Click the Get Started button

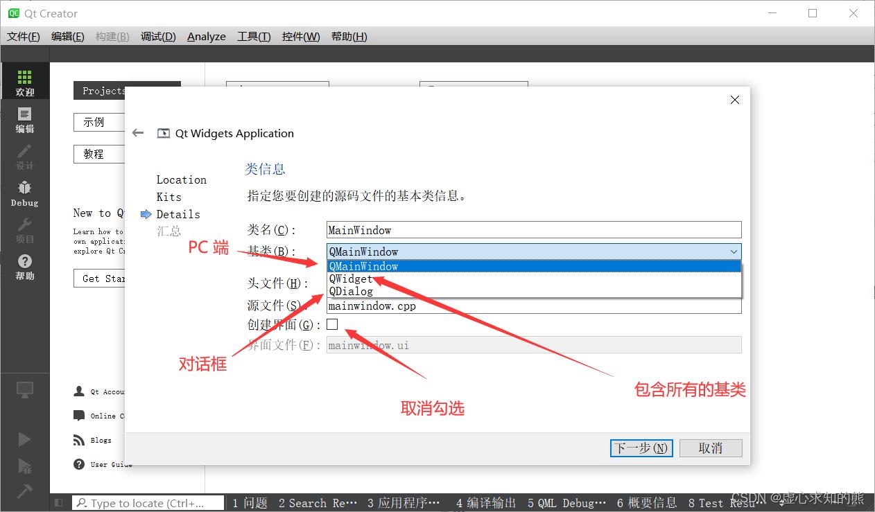100,279
